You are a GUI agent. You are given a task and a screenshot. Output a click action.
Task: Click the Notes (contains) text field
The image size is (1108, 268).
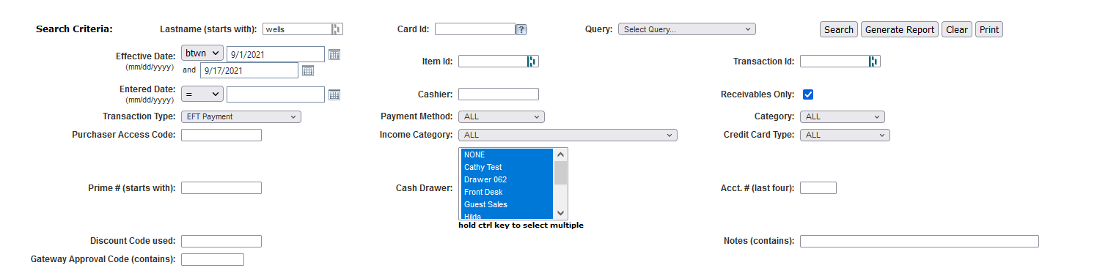[920, 241]
